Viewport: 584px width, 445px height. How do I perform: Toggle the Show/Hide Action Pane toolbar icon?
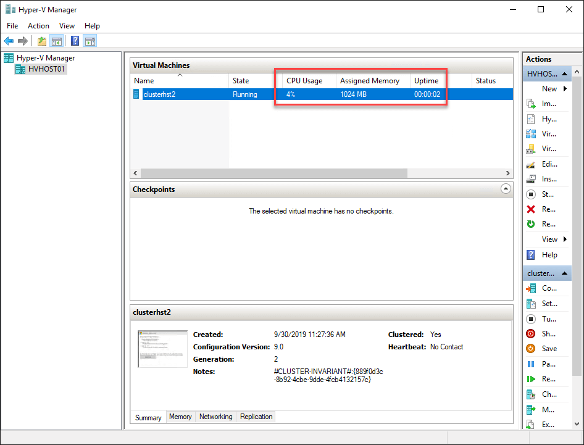(90, 41)
